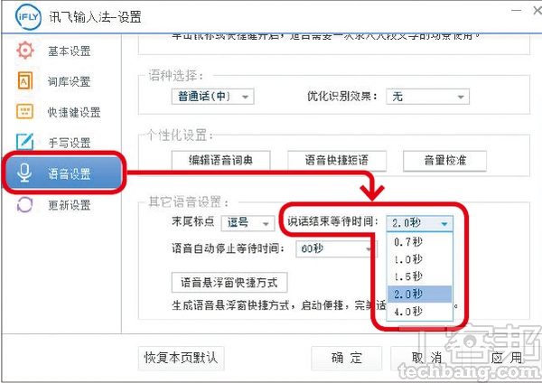Click 恢复本页默认 button

pyautogui.click(x=182, y=358)
